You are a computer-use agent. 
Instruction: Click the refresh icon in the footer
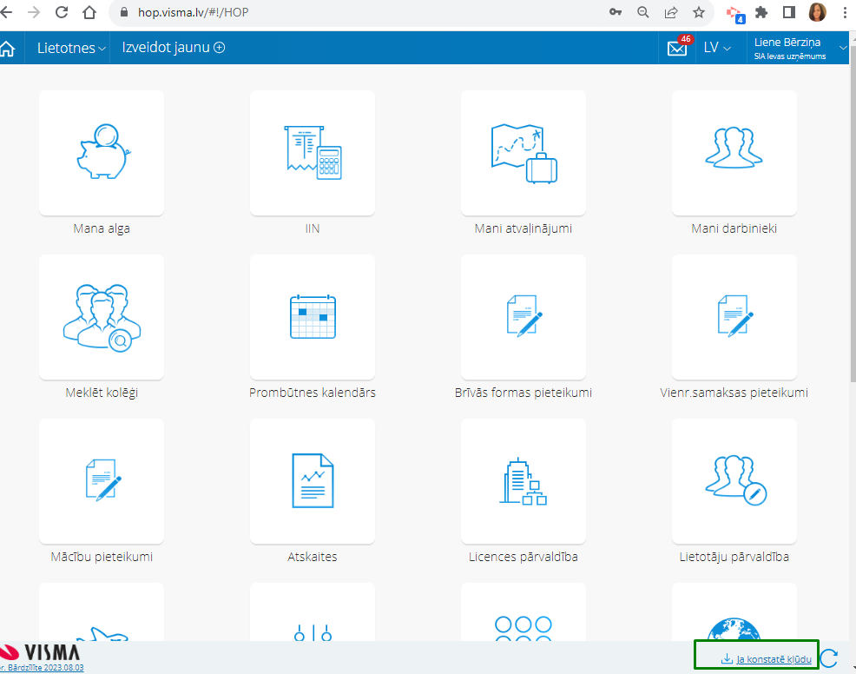829,658
